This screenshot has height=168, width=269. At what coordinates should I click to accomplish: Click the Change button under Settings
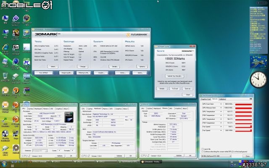pos(83,66)
